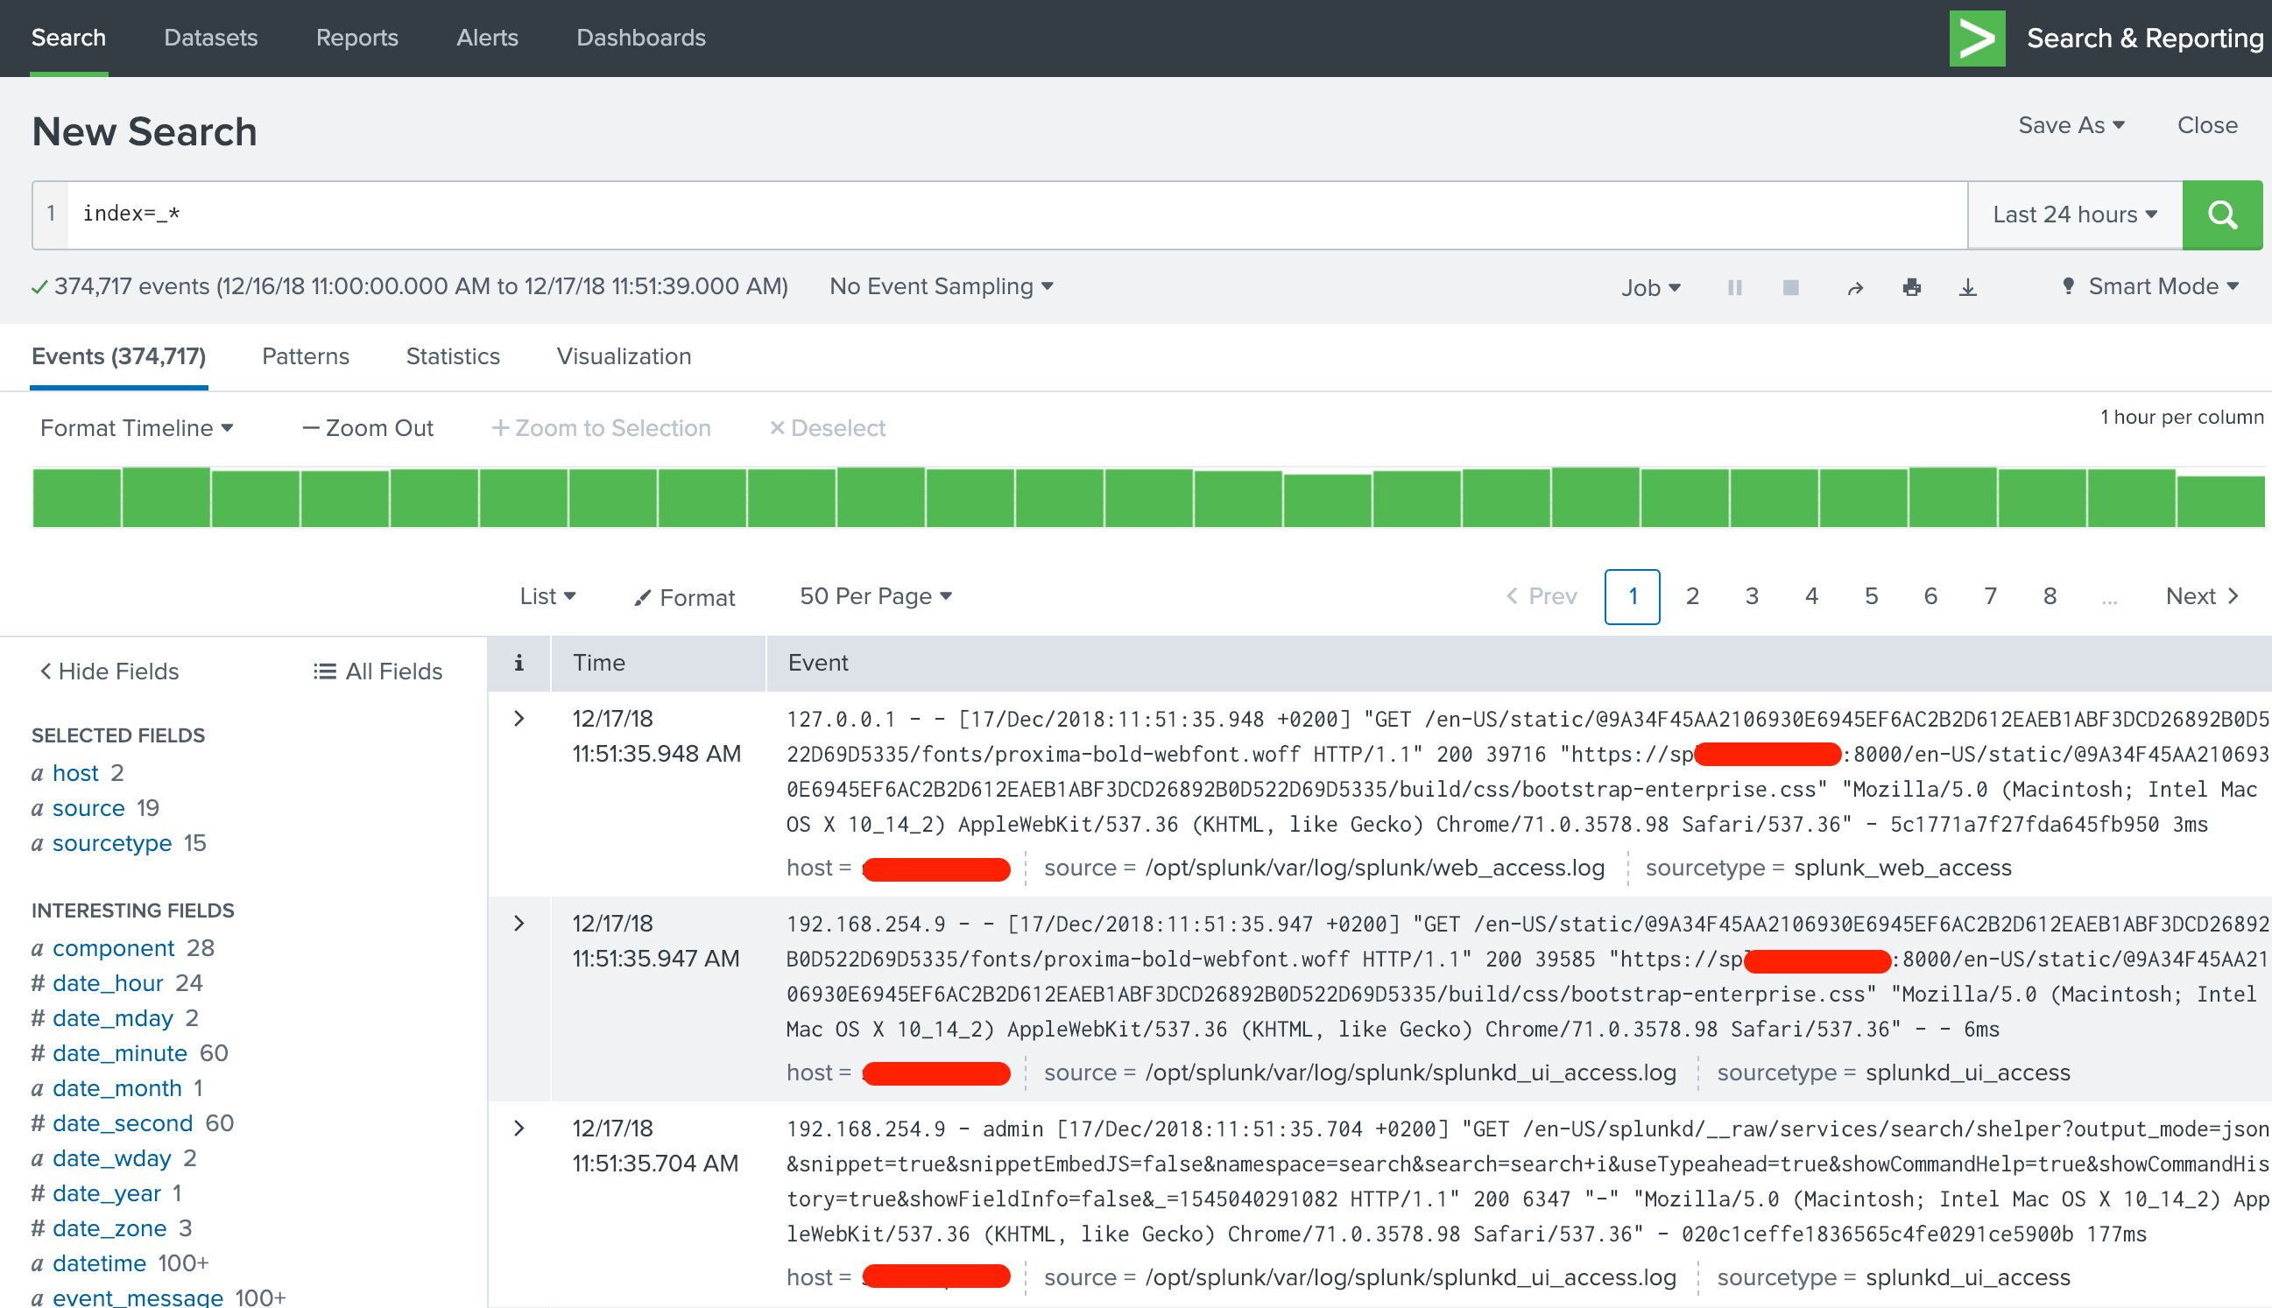Expand the first event row details

point(519,718)
